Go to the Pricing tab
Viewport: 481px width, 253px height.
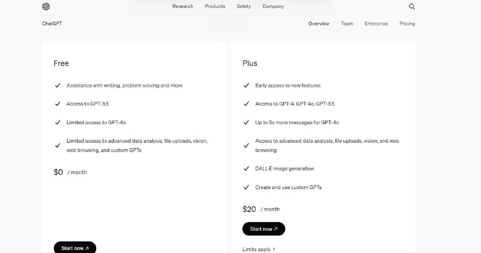point(407,23)
